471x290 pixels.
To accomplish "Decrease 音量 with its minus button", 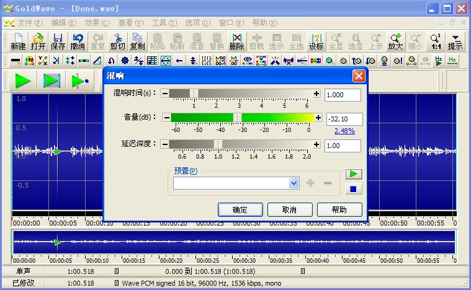I will pyautogui.click(x=167, y=118).
